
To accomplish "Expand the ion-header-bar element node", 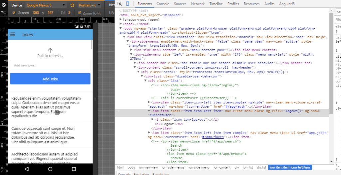I will click(x=135, y=63).
